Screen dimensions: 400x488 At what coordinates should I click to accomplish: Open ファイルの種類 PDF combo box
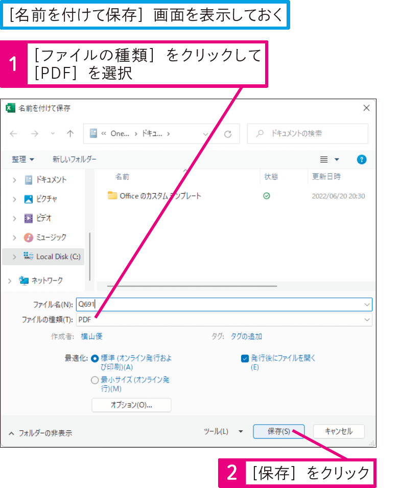click(x=224, y=320)
